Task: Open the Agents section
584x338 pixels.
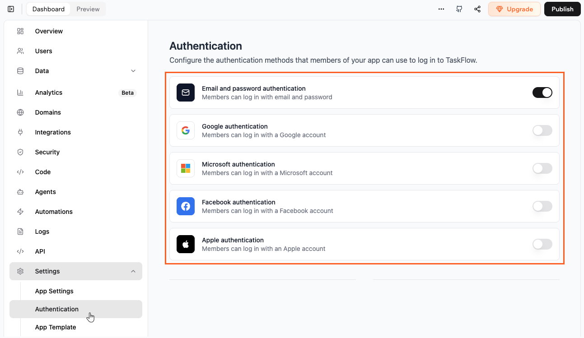Action: 44,192
